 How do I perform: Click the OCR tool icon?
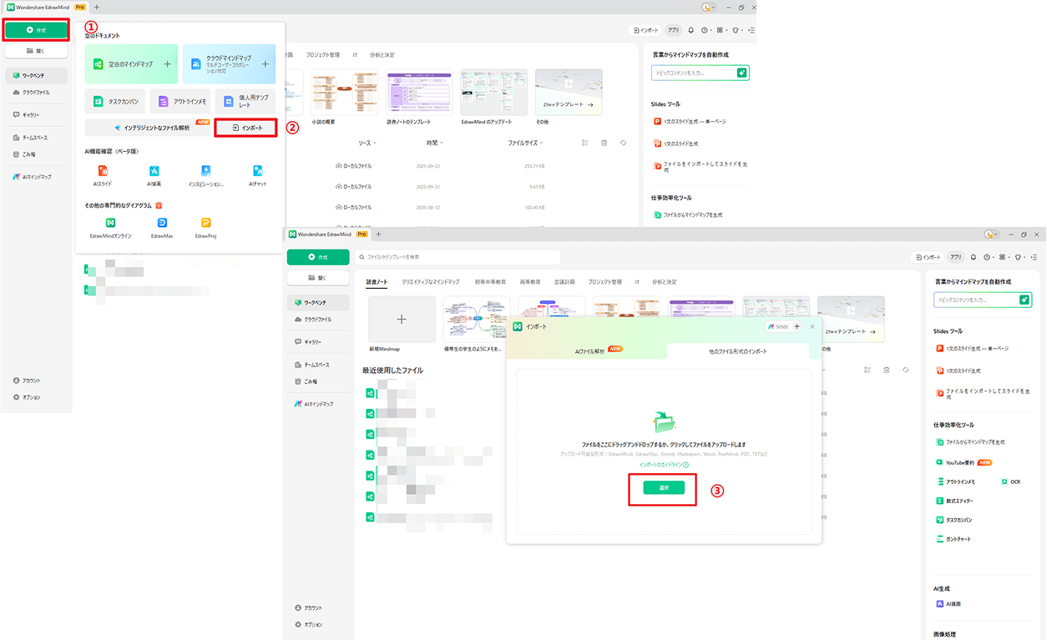pyautogui.click(x=1005, y=481)
